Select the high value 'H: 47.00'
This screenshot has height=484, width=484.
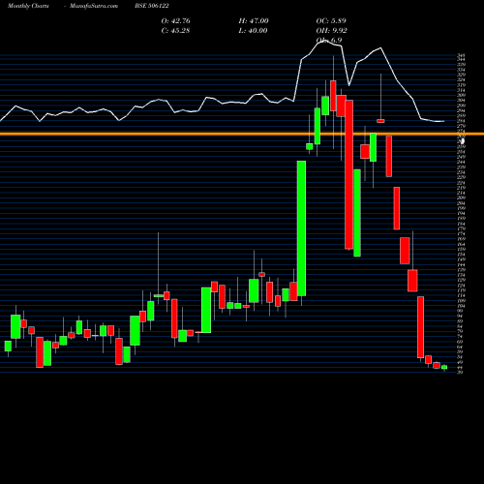[254, 21]
